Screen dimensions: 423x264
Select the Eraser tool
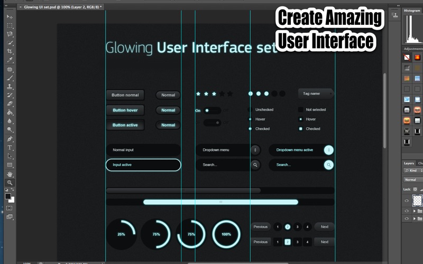[10, 103]
